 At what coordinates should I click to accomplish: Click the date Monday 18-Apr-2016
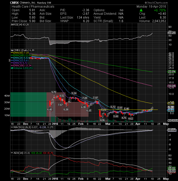(x=151, y=7)
